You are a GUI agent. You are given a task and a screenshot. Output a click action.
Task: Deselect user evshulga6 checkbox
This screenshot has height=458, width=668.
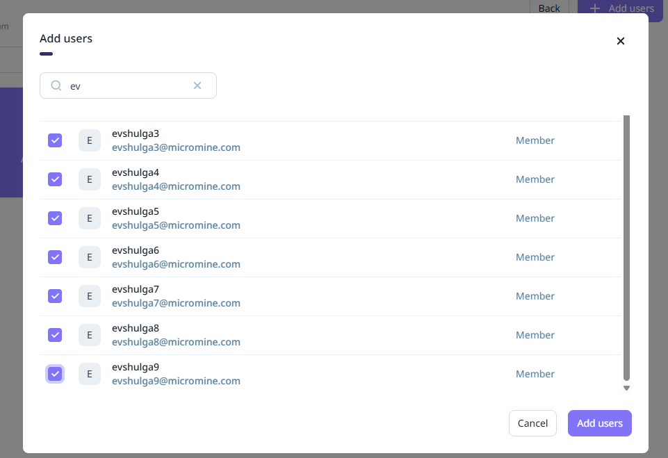pyautogui.click(x=55, y=257)
